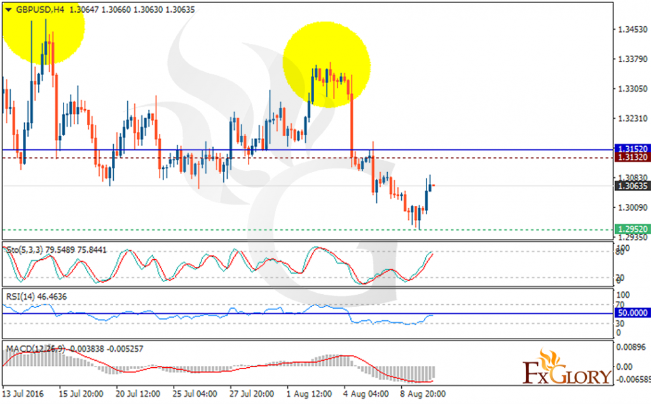Click the 1.32310 price axis value
This screenshot has height=404, width=651.
[x=633, y=119]
